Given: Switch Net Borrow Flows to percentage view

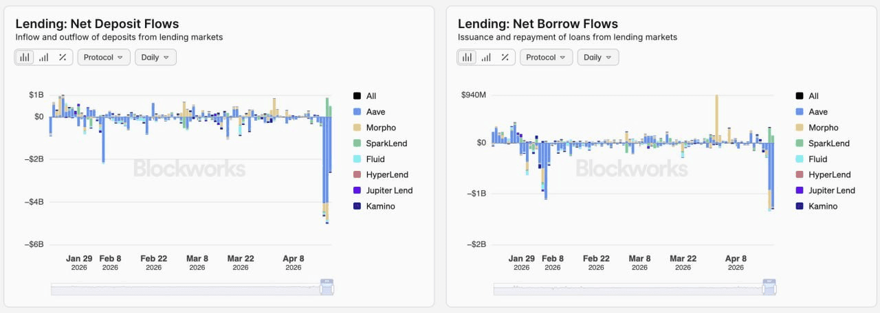Looking at the screenshot, I should (505, 57).
